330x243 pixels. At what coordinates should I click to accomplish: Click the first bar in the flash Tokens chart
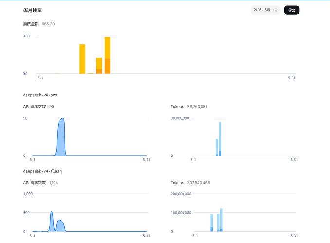tap(212, 223)
